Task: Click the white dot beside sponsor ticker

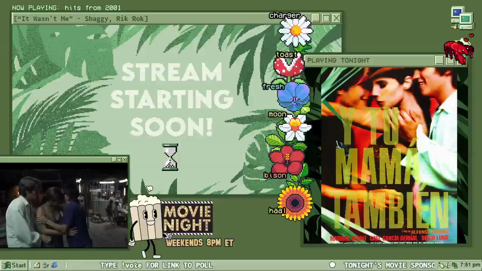Action: click(332, 265)
